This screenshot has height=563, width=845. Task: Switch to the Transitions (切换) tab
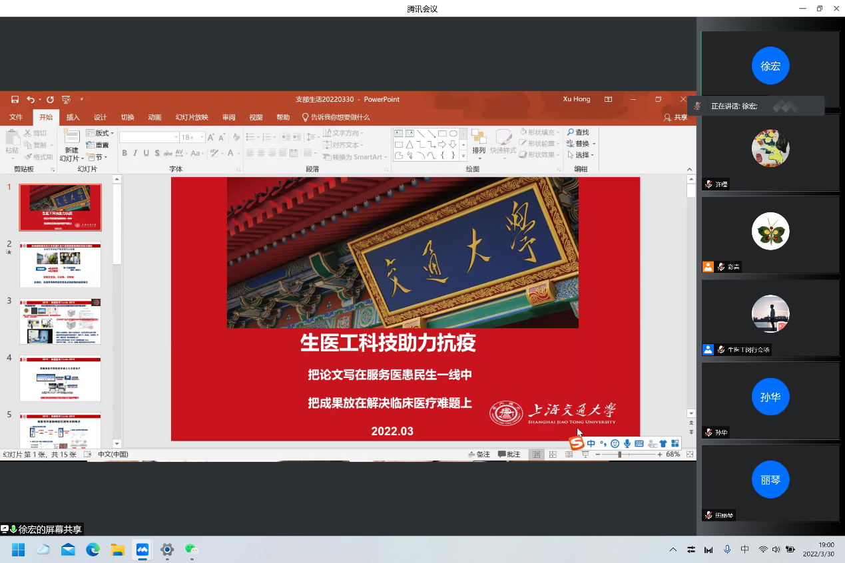127,117
